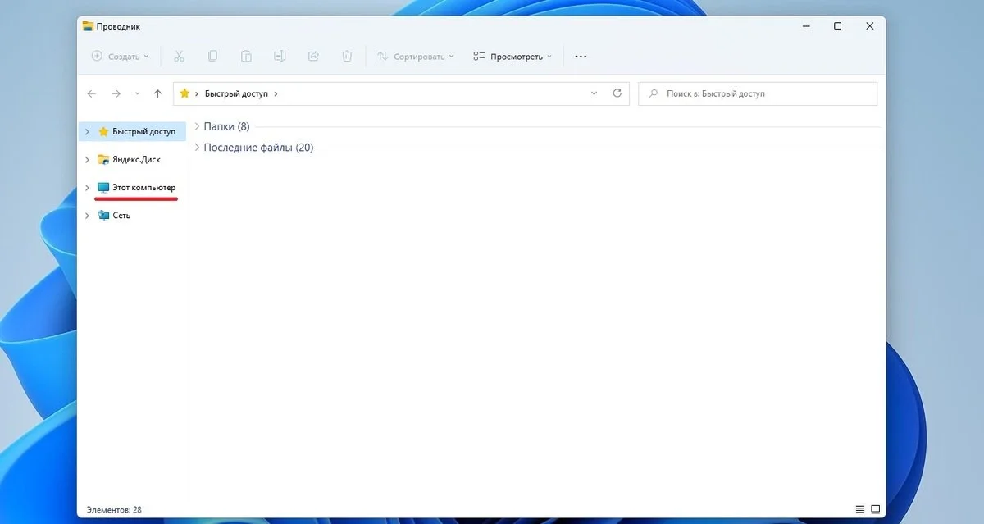
Task: Click the Copy icon in toolbar
Action: click(x=212, y=57)
